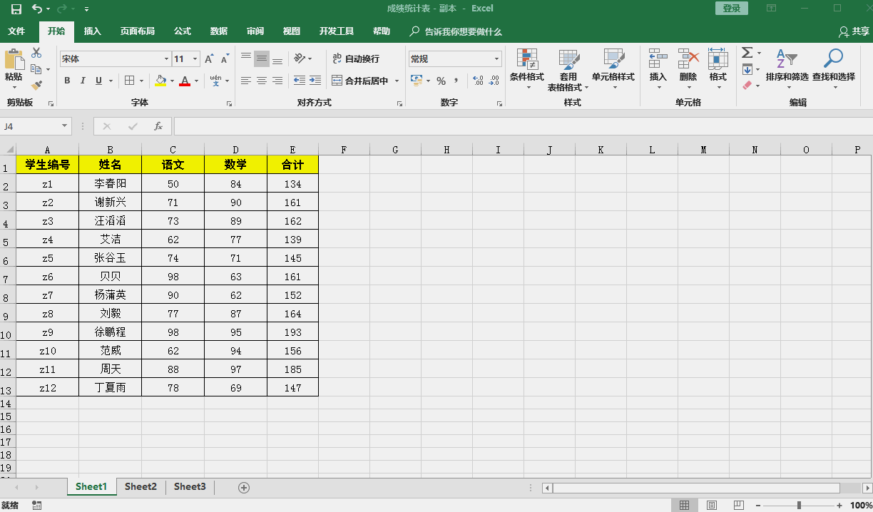873x512 pixels.
Task: Open the Sheet2 worksheet tab
Action: click(140, 486)
